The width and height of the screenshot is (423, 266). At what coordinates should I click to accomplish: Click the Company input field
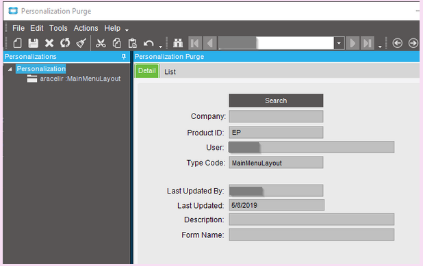(x=276, y=116)
